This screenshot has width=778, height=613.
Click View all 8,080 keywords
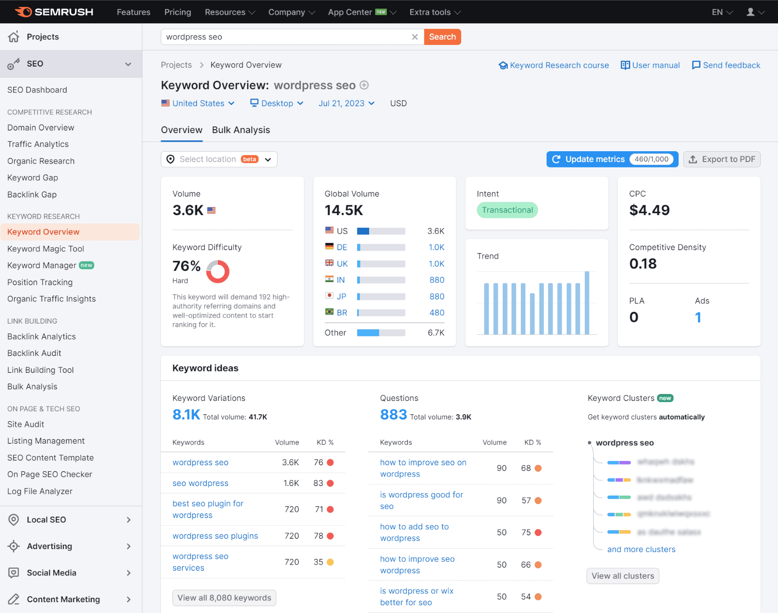coord(224,597)
